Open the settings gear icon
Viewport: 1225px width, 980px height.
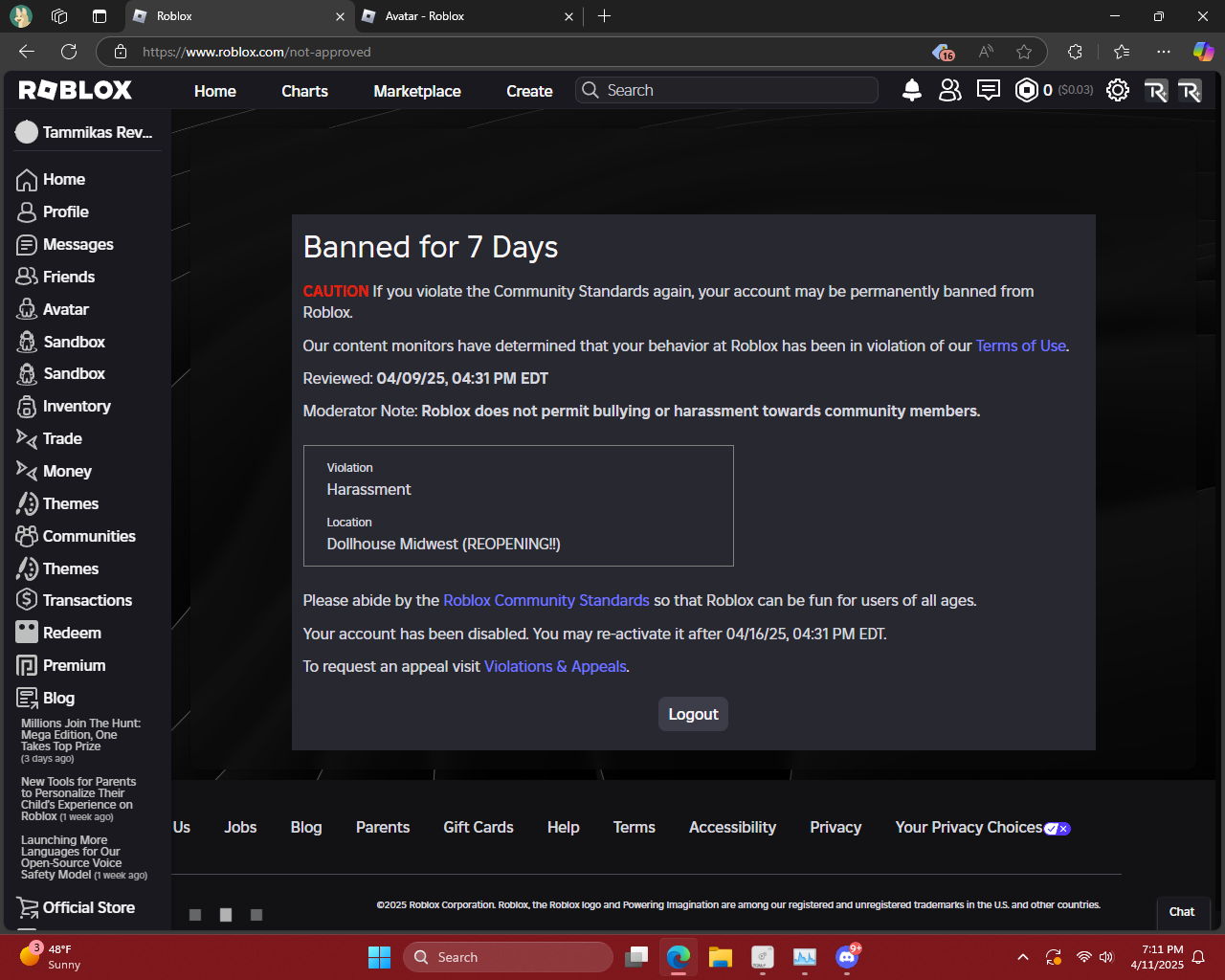coord(1118,90)
